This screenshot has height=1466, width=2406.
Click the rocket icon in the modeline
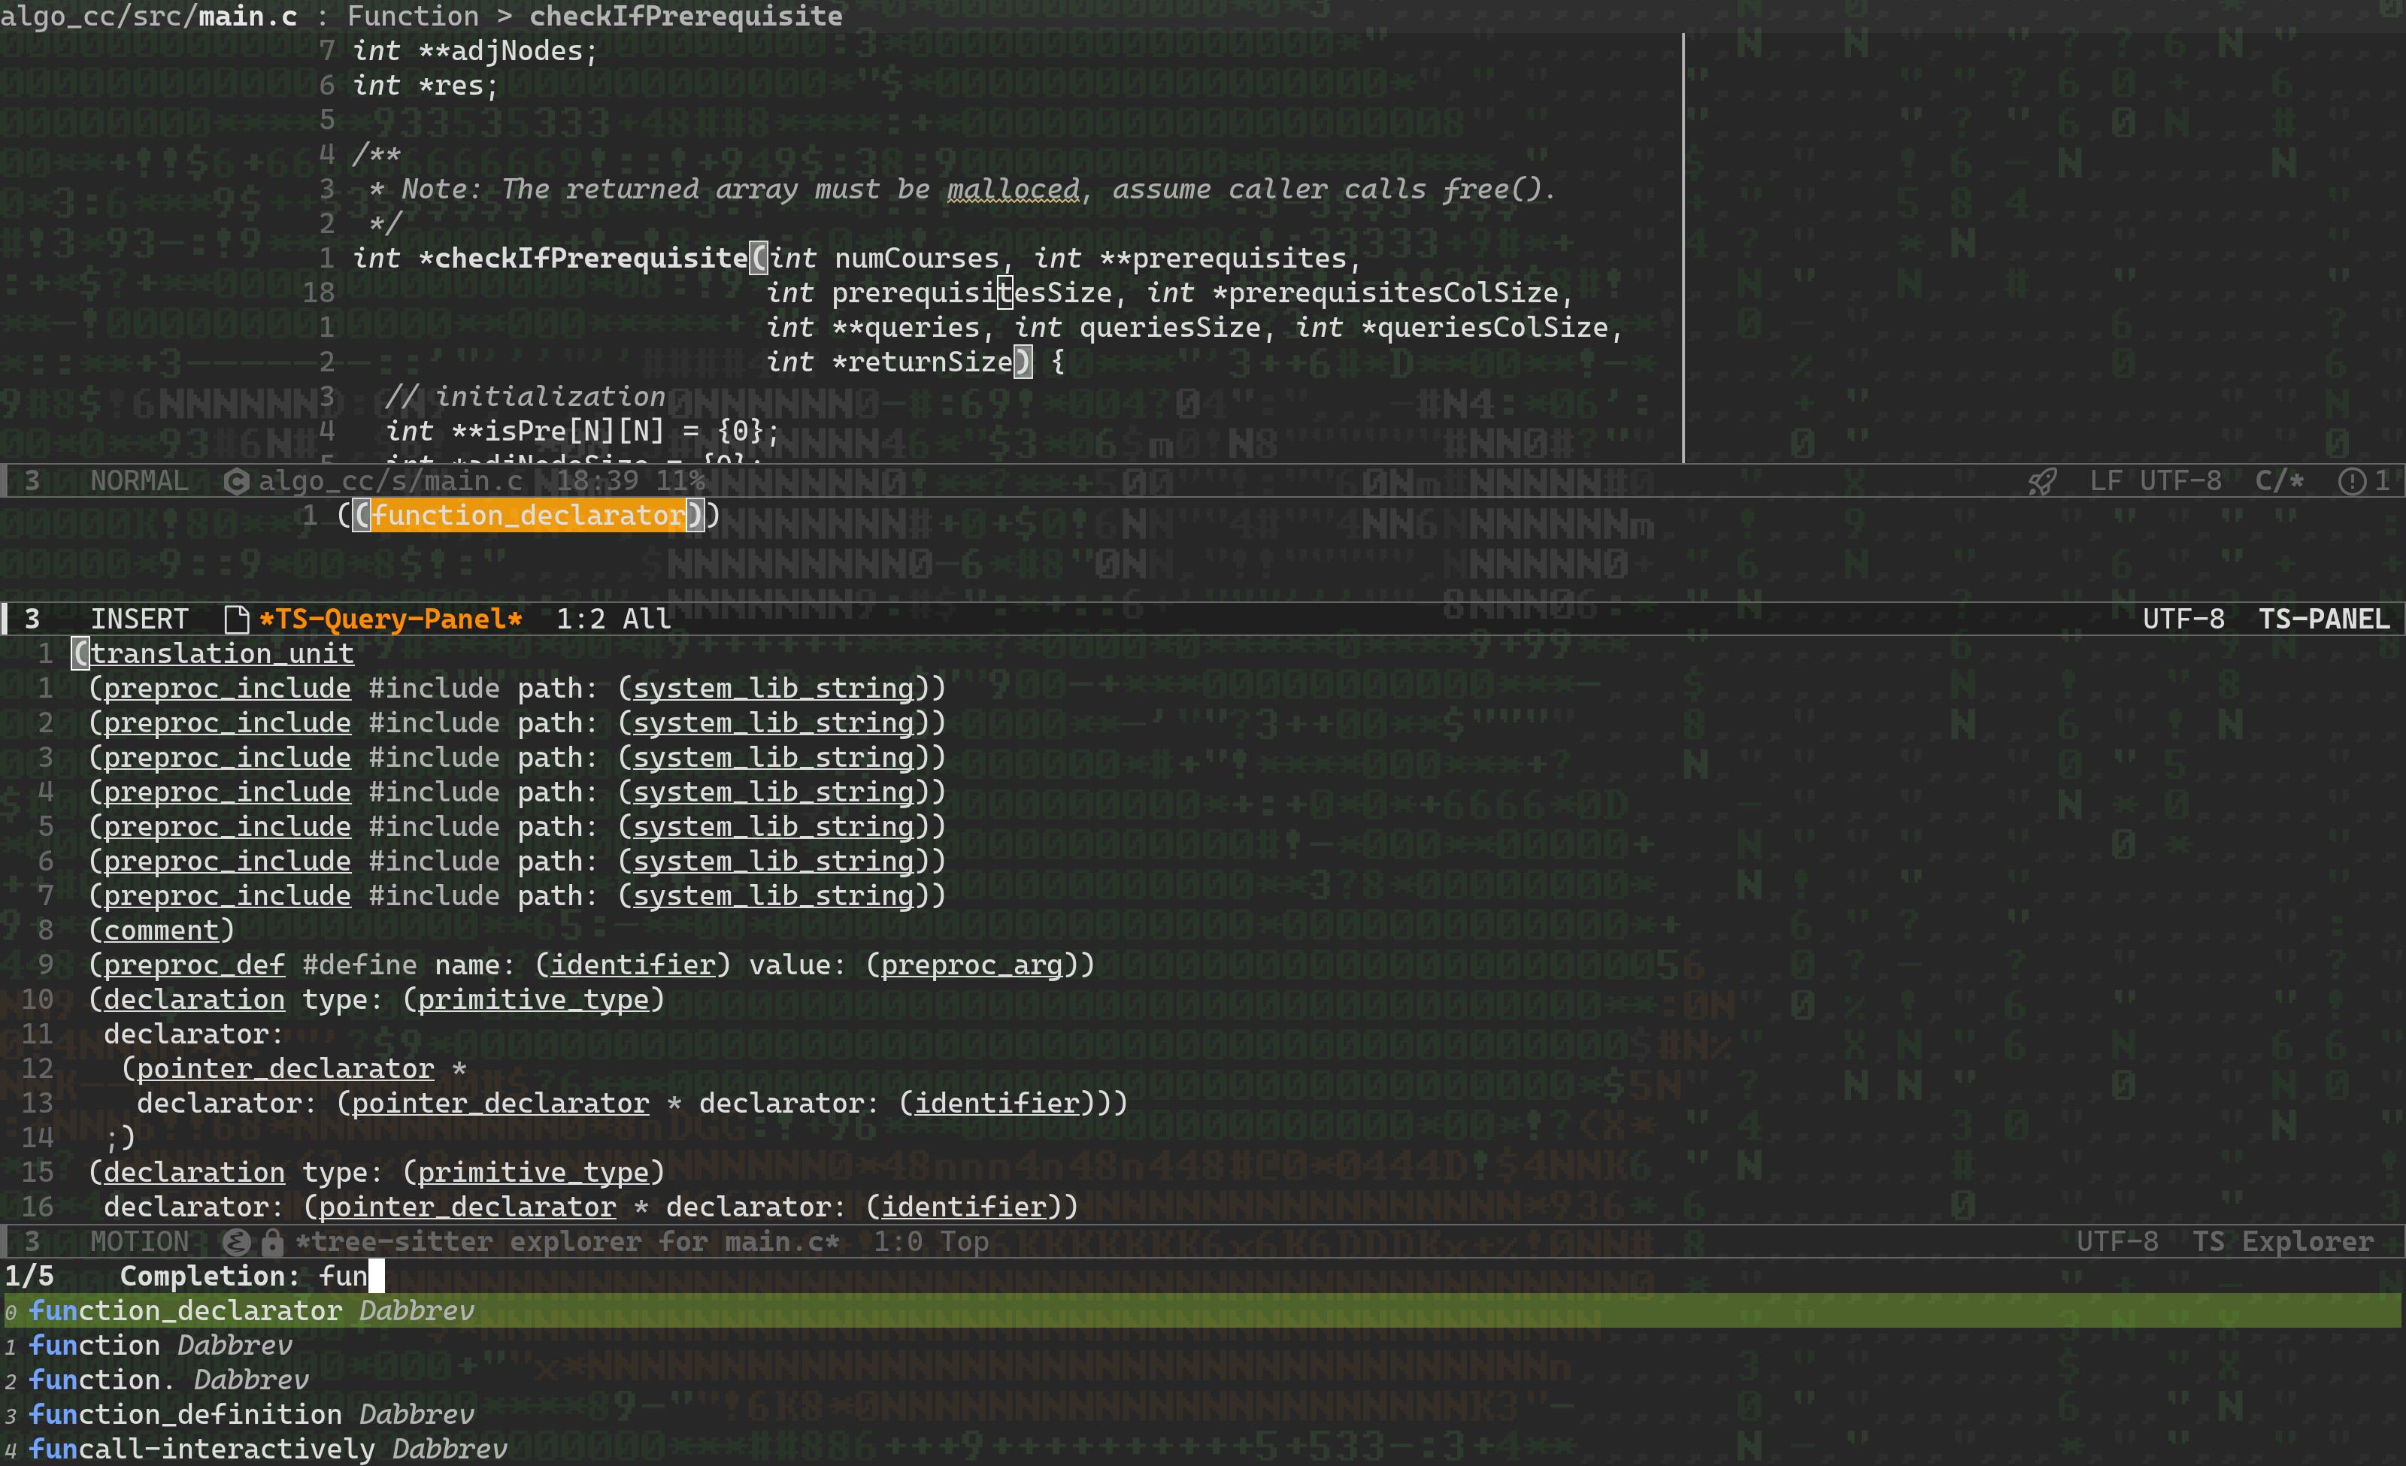tap(2042, 481)
